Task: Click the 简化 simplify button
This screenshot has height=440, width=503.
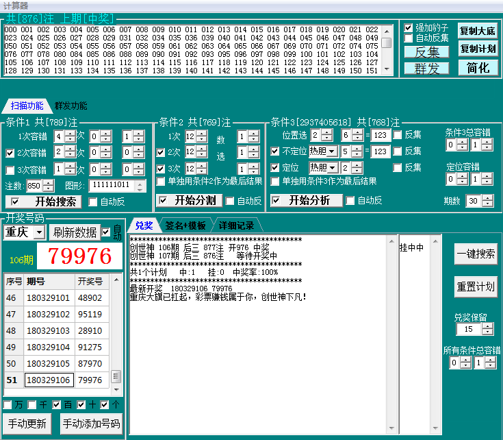Action: tap(478, 68)
